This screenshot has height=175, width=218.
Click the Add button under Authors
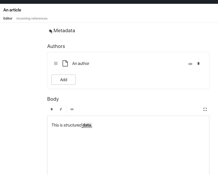(x=63, y=79)
